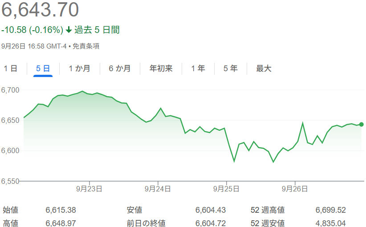Show the 1か月 chart range
This screenshot has width=366, height=227.
(x=79, y=69)
